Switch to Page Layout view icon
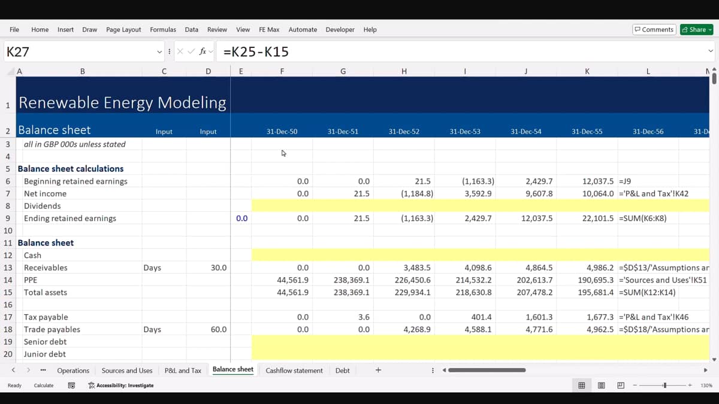The width and height of the screenshot is (719, 404). 601,385
